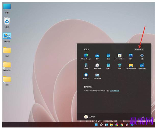Image resolution: width=158 pixels, height=129 pixels.
Task: Open Google Chrome from the taskbar
Action: click(122, 125)
